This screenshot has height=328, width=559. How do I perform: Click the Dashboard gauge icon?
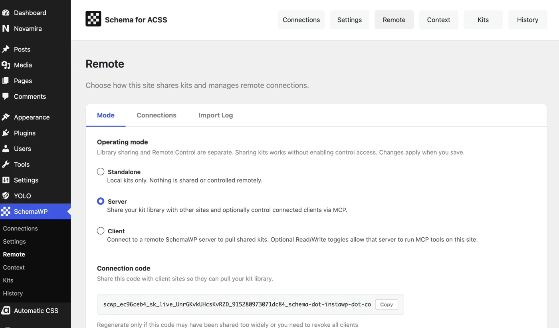(x=6, y=13)
